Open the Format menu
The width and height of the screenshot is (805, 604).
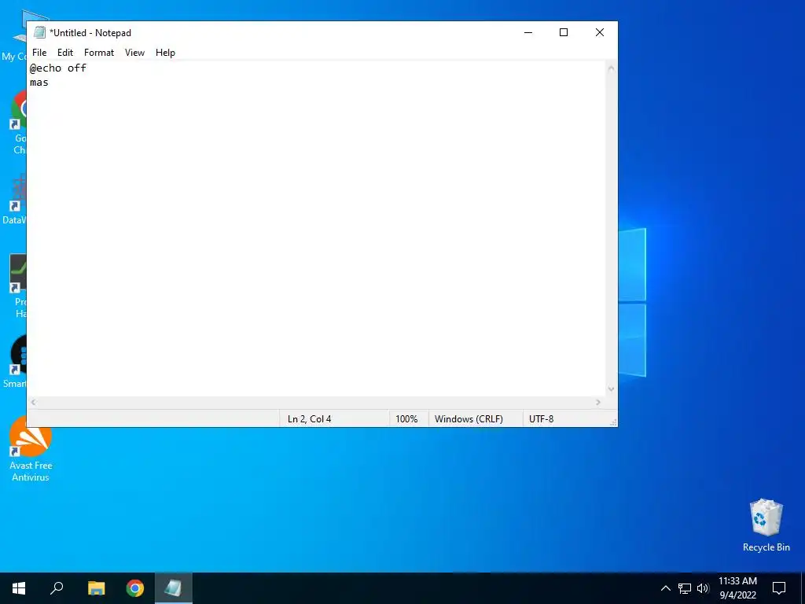tap(98, 53)
